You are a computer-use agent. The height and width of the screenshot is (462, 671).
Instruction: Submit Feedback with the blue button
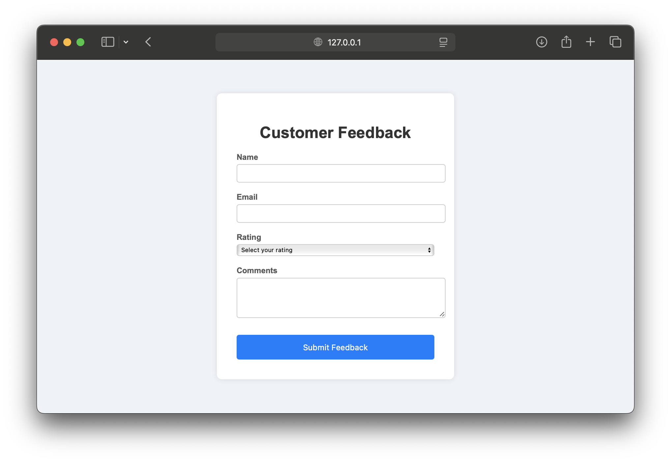point(335,347)
